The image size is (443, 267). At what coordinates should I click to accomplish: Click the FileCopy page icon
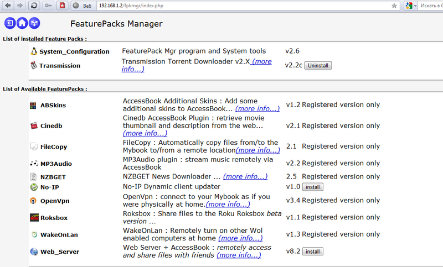34,146
